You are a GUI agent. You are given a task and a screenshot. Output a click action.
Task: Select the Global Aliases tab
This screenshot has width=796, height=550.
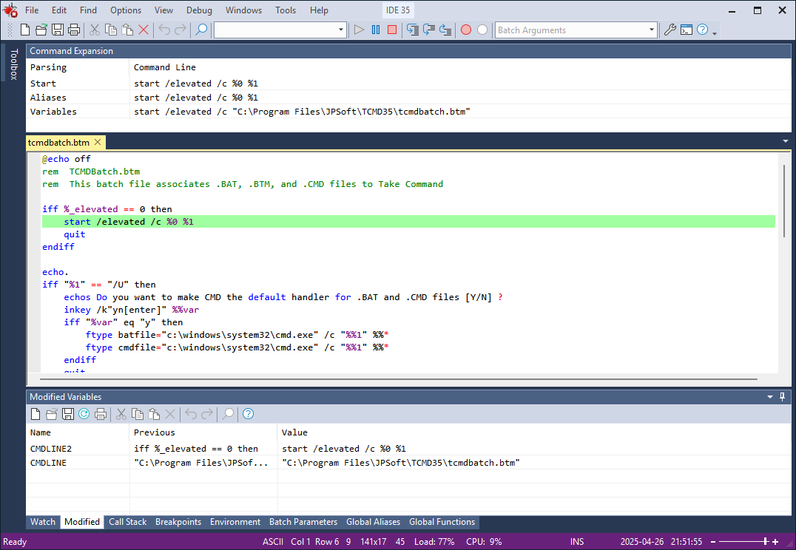pyautogui.click(x=373, y=522)
